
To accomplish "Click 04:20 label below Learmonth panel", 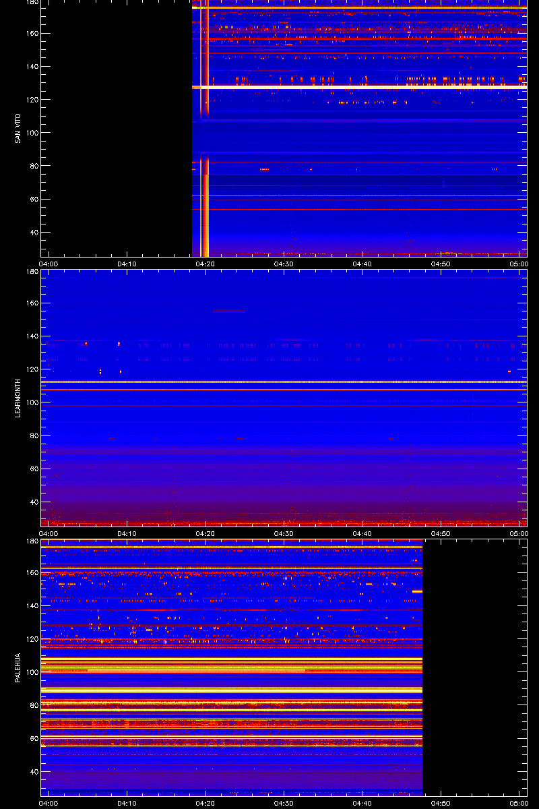I will (205, 533).
